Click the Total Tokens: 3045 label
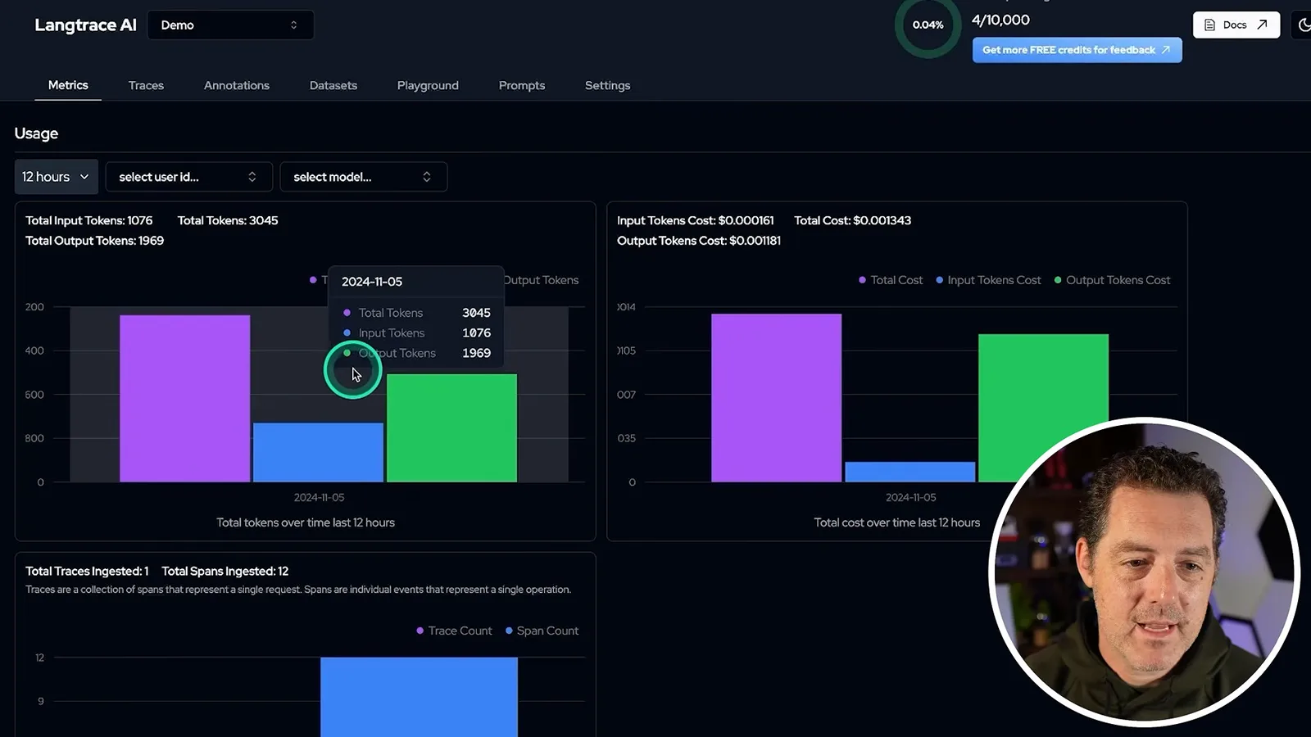 coord(228,220)
